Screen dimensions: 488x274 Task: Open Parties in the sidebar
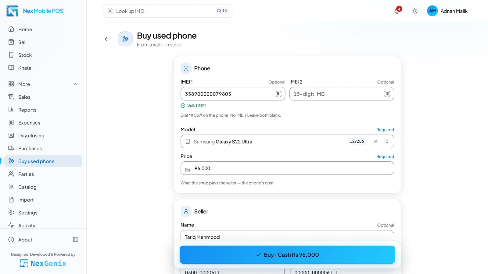pos(43,174)
